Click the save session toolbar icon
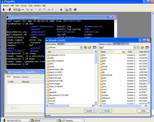Viewport: 154px width, 122px height. click(x=15, y=10)
